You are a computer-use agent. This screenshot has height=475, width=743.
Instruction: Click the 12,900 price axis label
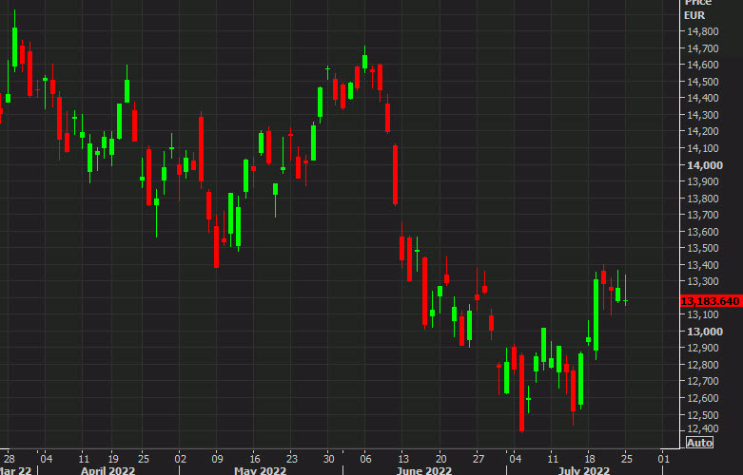(x=703, y=348)
